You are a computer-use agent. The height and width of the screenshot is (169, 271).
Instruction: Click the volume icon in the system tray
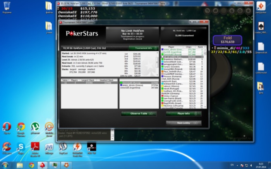pyautogui.click(x=251, y=166)
